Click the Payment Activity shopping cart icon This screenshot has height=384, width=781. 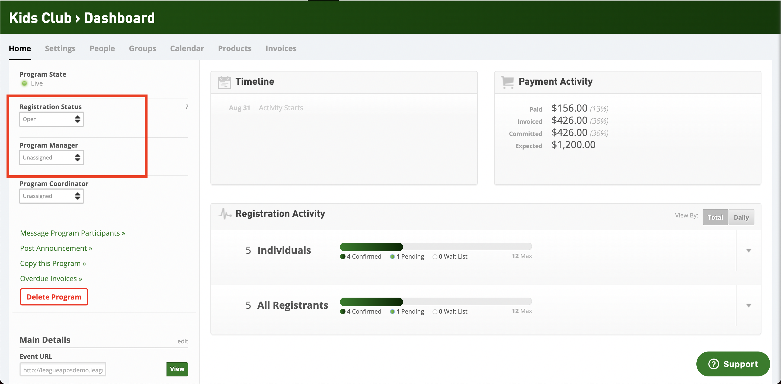tap(508, 82)
